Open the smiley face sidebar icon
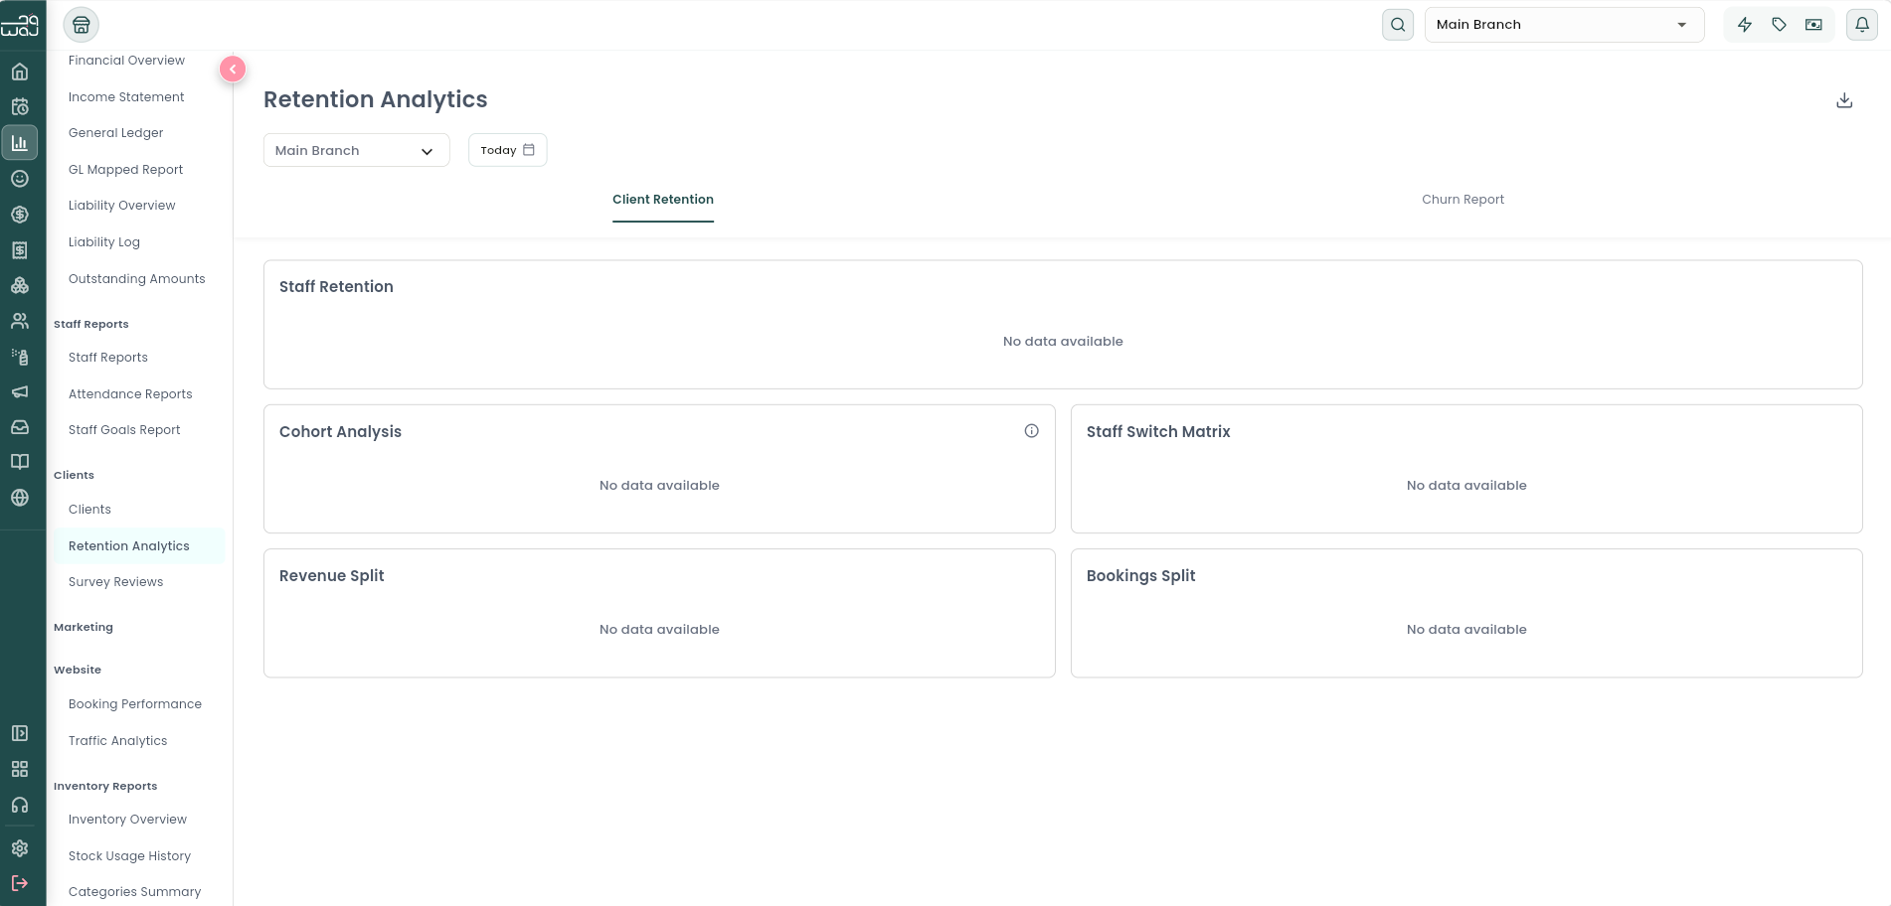The width and height of the screenshot is (1891, 906). [20, 179]
